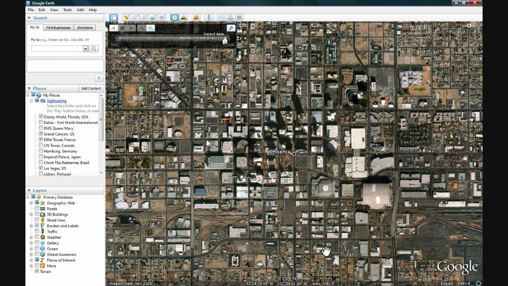
Task: Jump to the earliest imagery date
Action: tap(114, 28)
